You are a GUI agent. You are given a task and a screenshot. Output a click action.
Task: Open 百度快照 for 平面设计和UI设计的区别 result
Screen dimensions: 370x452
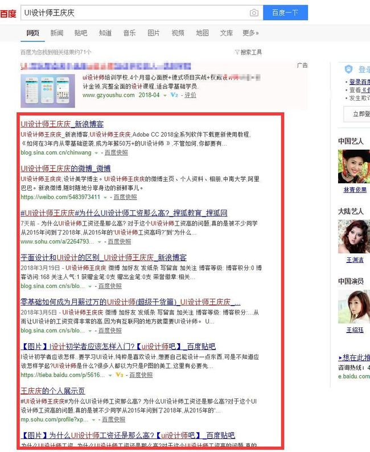point(110,286)
